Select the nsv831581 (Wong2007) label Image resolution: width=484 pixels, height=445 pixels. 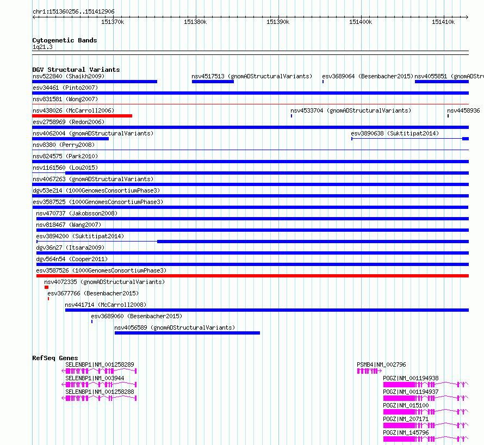point(65,99)
